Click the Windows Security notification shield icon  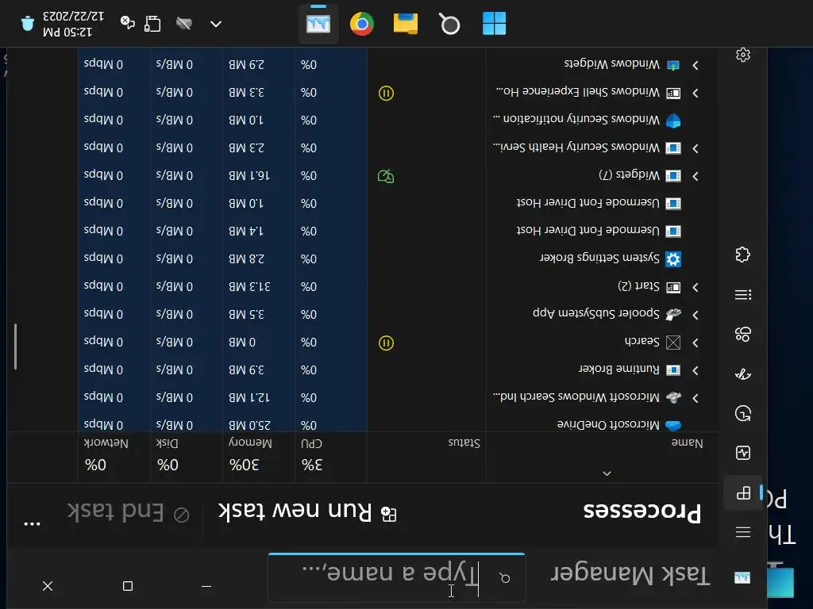click(x=673, y=121)
